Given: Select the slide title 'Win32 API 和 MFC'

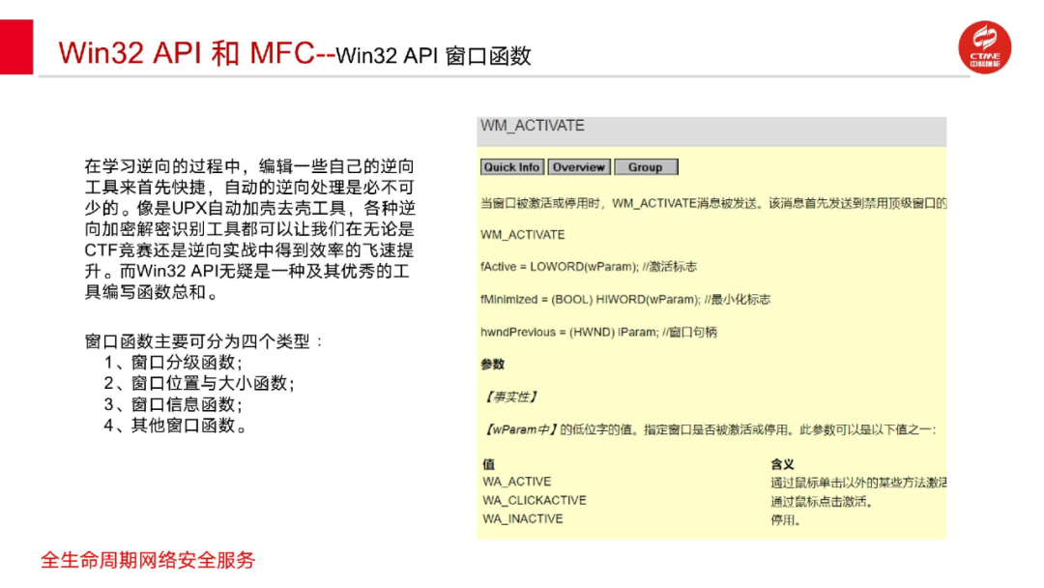Looking at the screenshot, I should point(186,53).
